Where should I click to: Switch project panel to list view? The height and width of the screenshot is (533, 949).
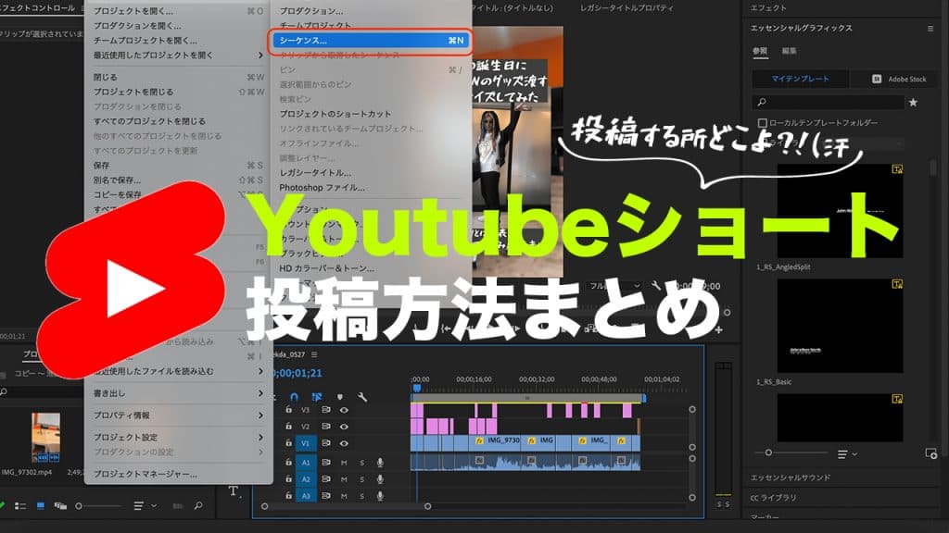pos(20,506)
